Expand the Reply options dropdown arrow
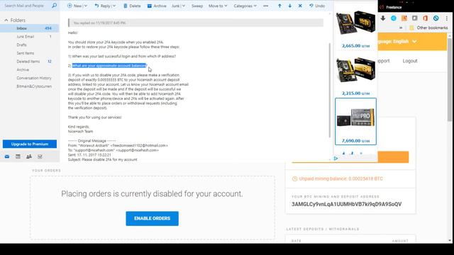Viewport: 454px width, 255px height. pyautogui.click(x=114, y=6)
